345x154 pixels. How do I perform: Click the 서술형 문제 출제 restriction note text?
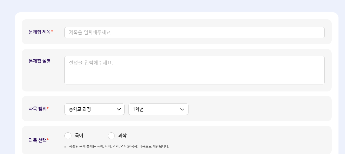click(x=119, y=146)
